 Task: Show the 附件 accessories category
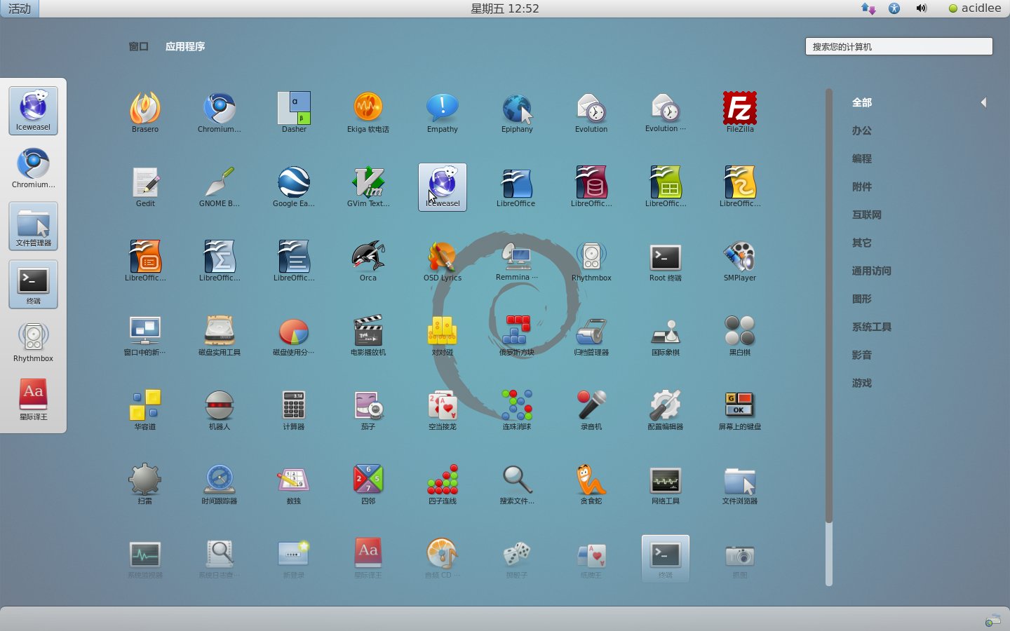point(862,186)
